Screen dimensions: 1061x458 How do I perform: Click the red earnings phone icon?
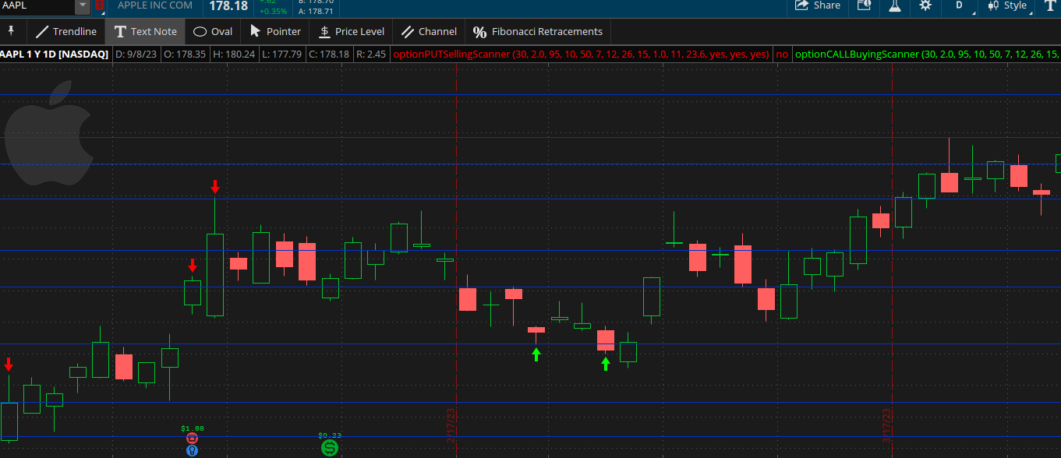(x=193, y=439)
